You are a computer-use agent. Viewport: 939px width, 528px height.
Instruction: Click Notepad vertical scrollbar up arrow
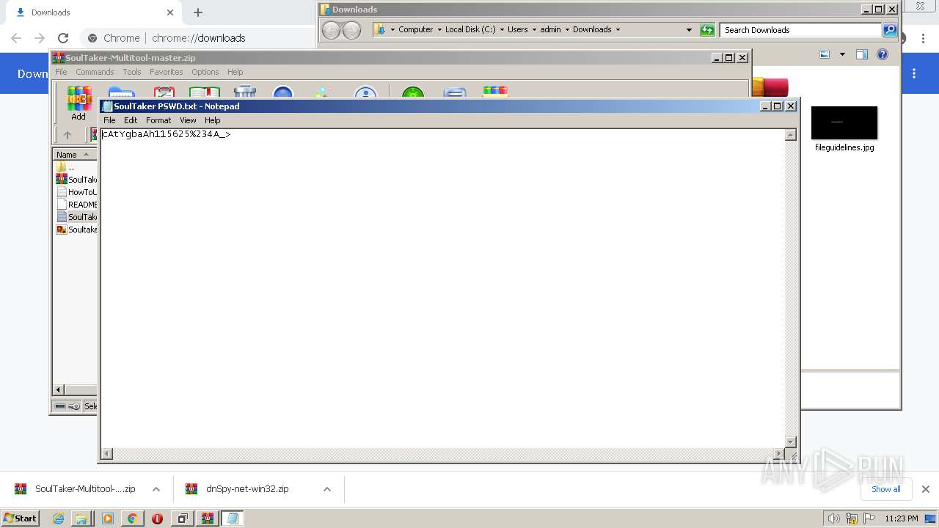(x=791, y=135)
